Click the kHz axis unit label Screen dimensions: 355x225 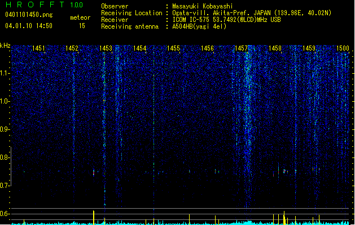click(5, 46)
